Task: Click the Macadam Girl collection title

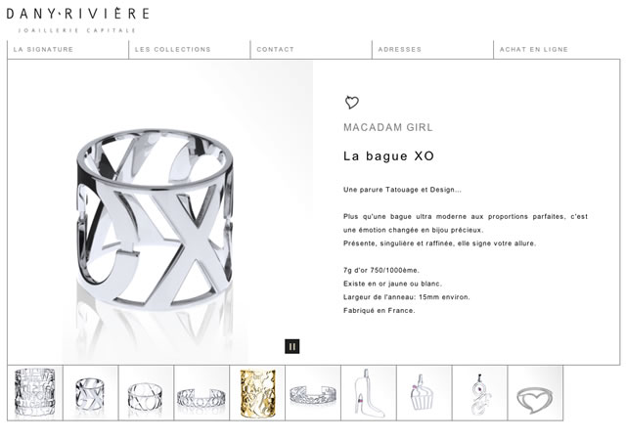Action: click(x=388, y=127)
